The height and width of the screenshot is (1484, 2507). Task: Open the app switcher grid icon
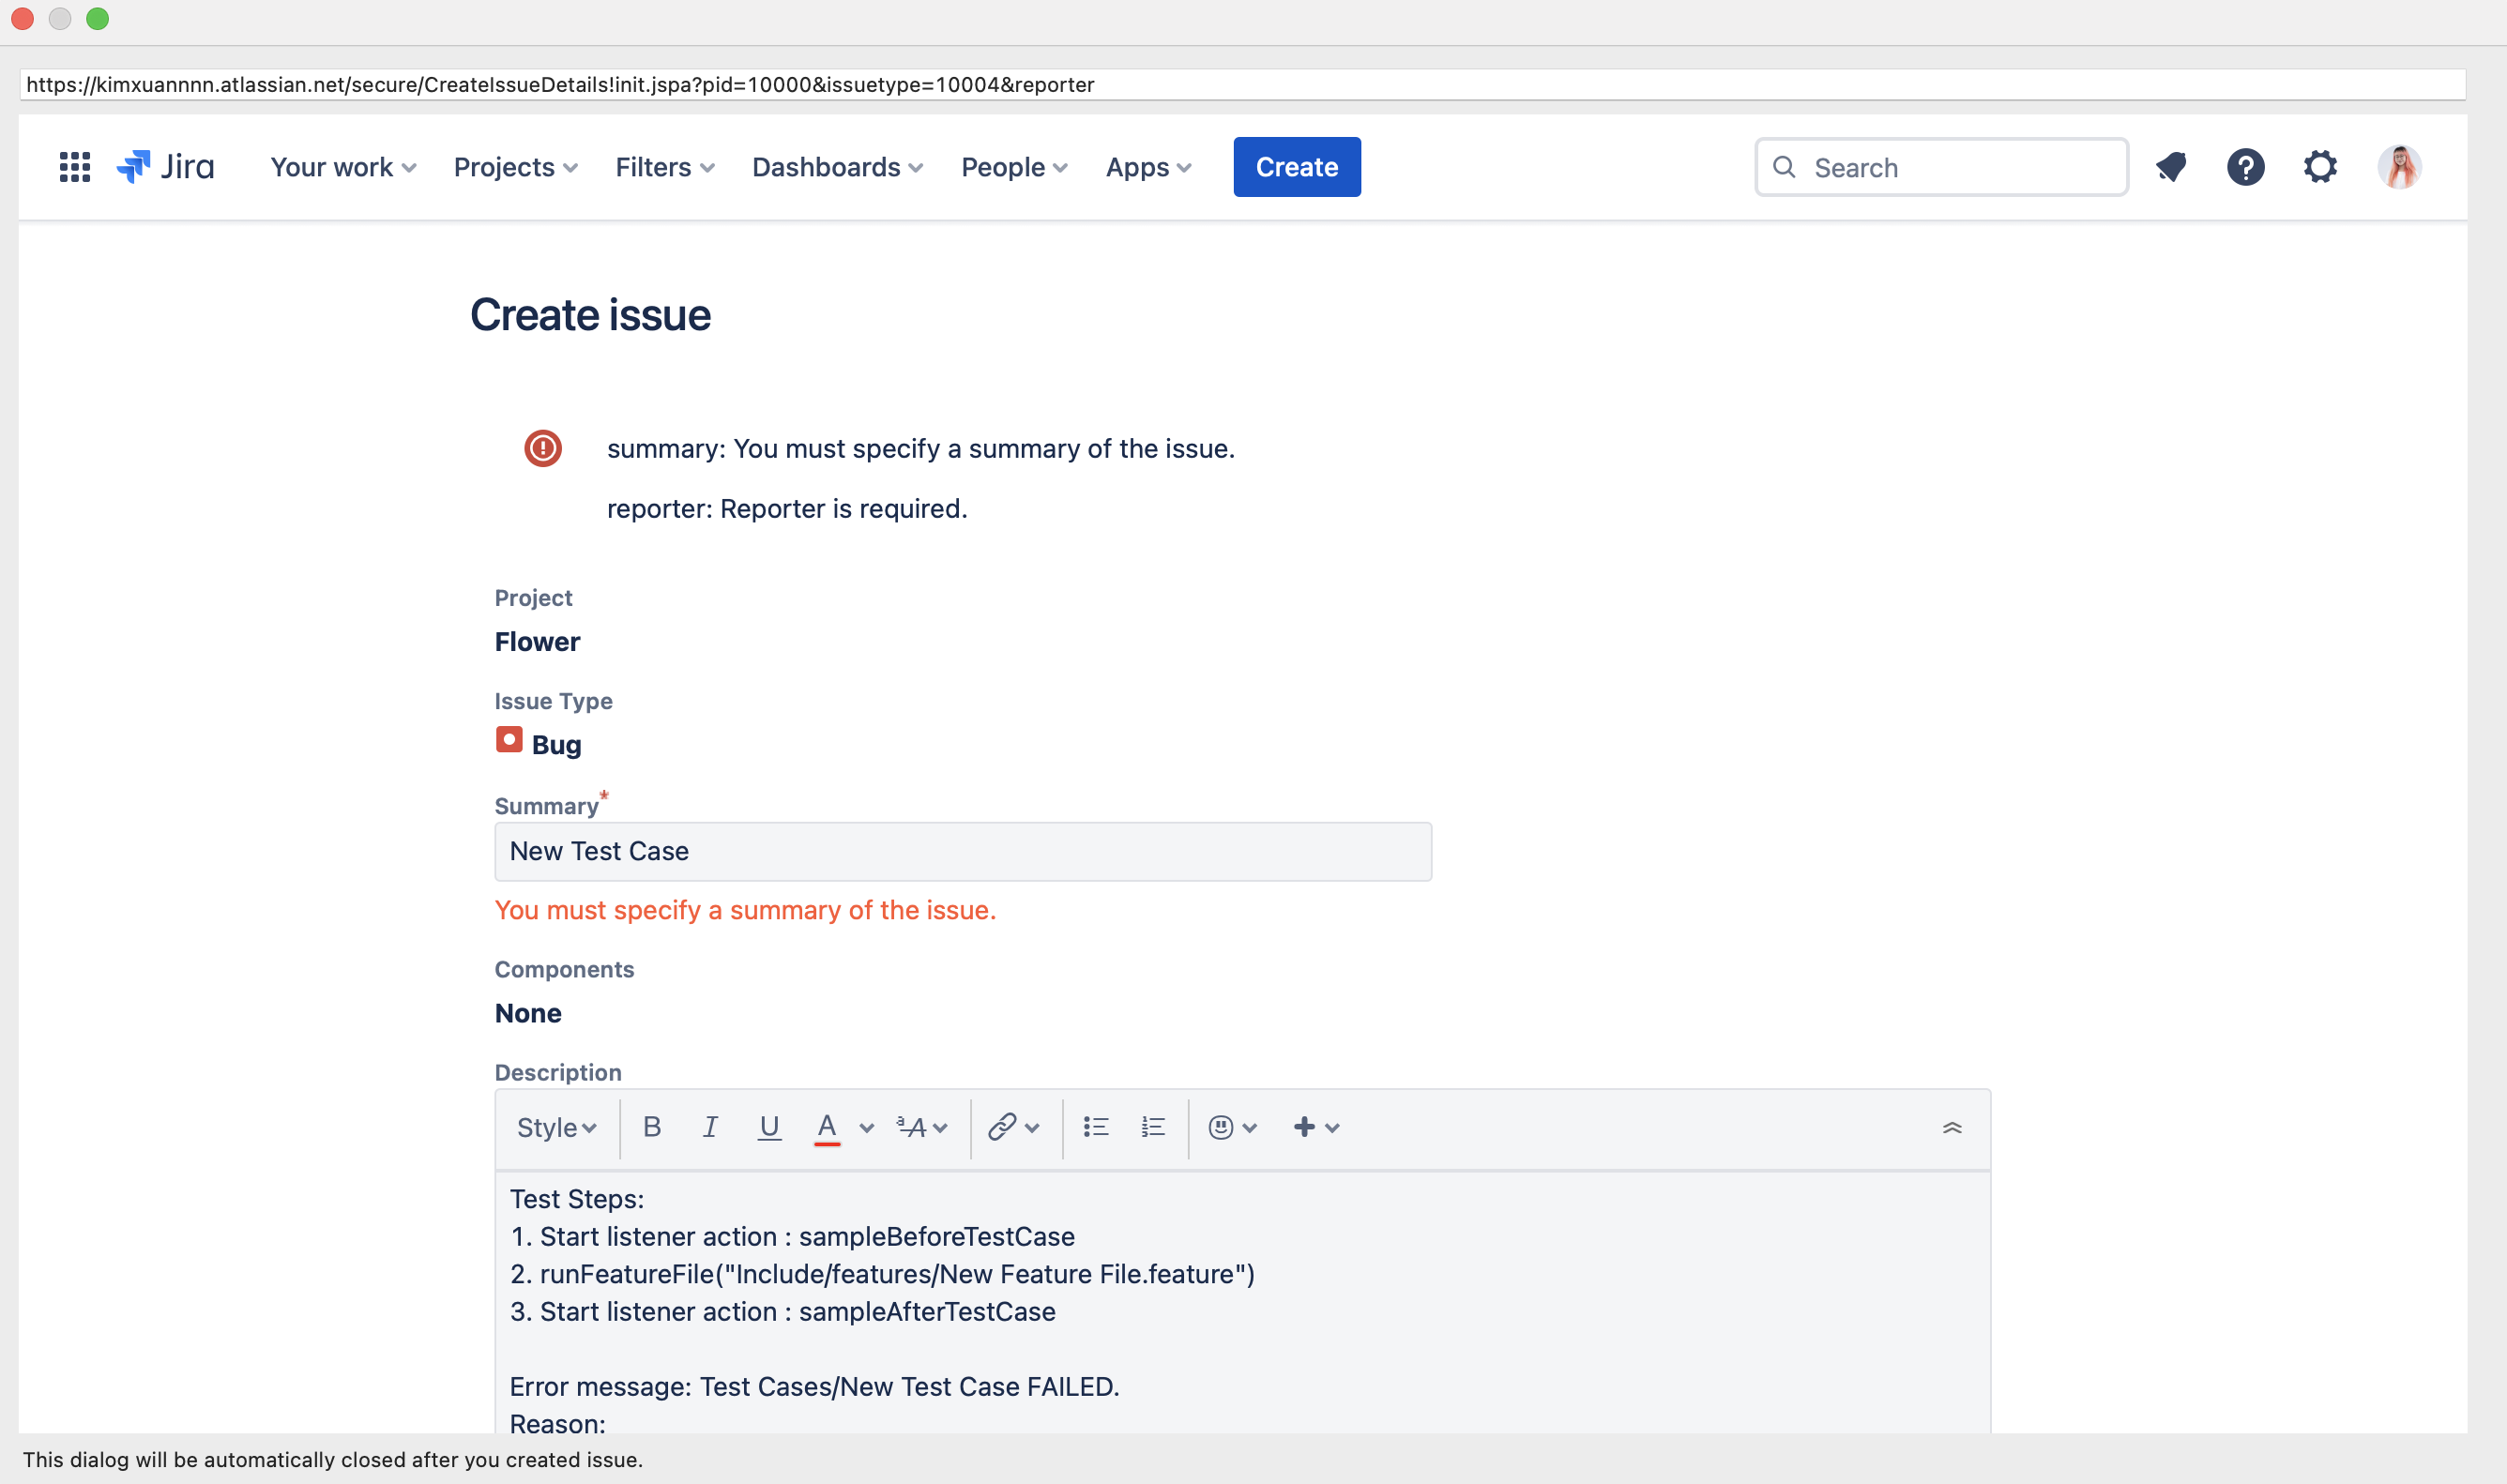click(75, 167)
